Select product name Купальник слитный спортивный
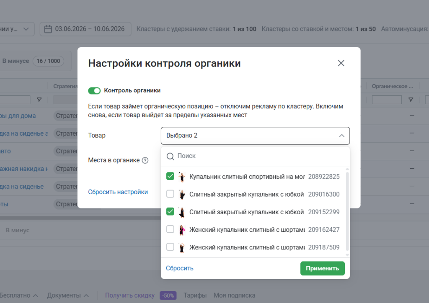Viewport: 429px width, 303px height. [247, 177]
